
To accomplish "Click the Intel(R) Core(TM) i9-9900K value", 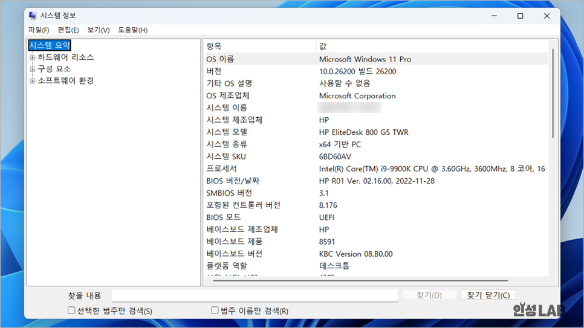I will pos(432,169).
